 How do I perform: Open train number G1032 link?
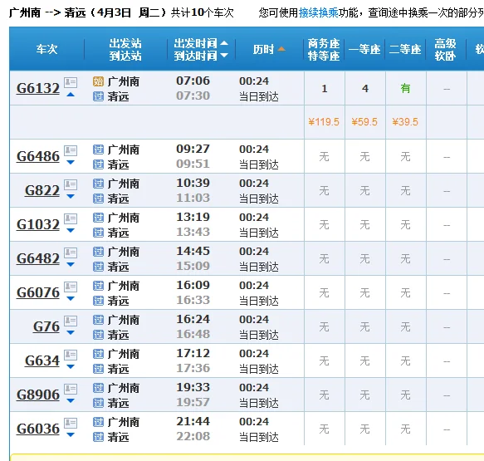tap(38, 224)
